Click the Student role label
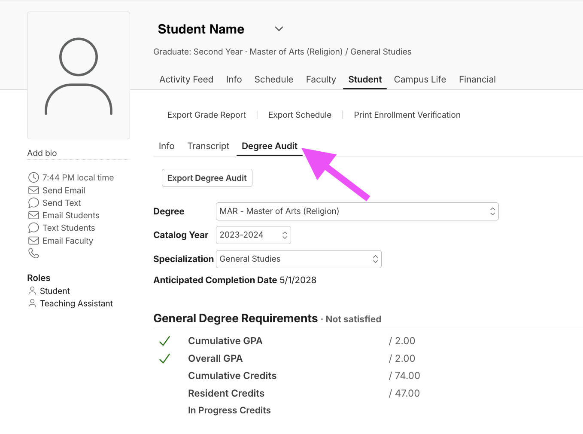This screenshot has height=434, width=583. pyautogui.click(x=55, y=291)
